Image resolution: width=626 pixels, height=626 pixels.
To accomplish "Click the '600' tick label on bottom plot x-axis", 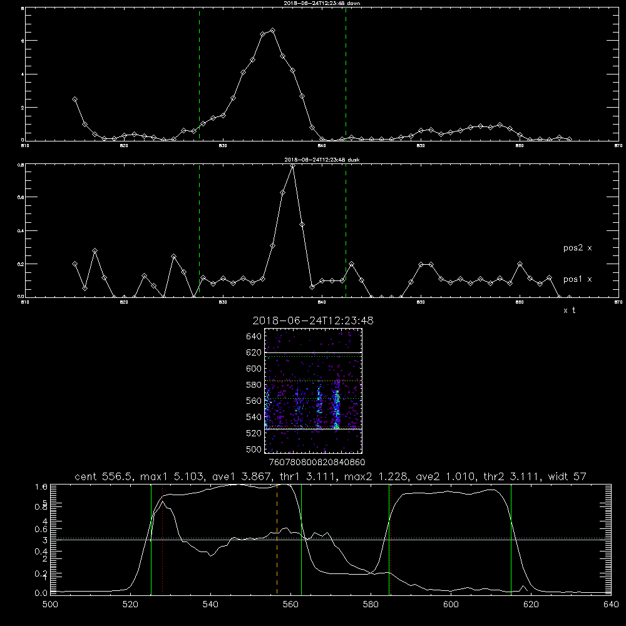I will click(x=451, y=605).
